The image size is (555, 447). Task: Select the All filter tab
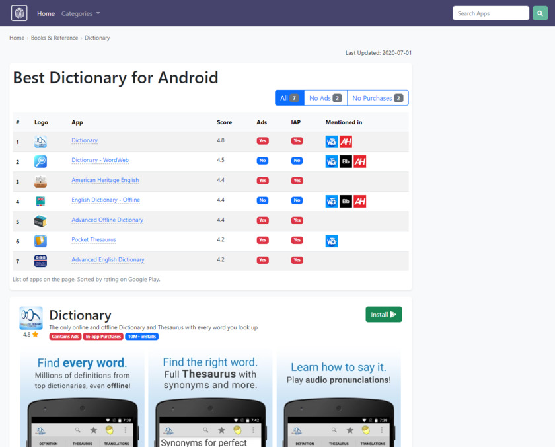pos(289,98)
